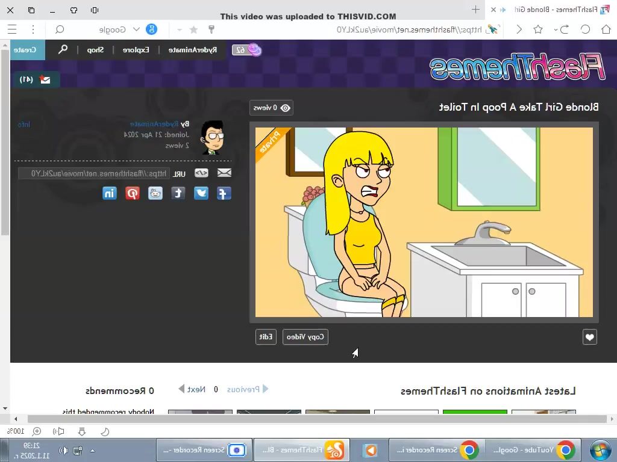Share the video on Facebook
Viewport: 617px width, 462px height.
pyautogui.click(x=224, y=193)
